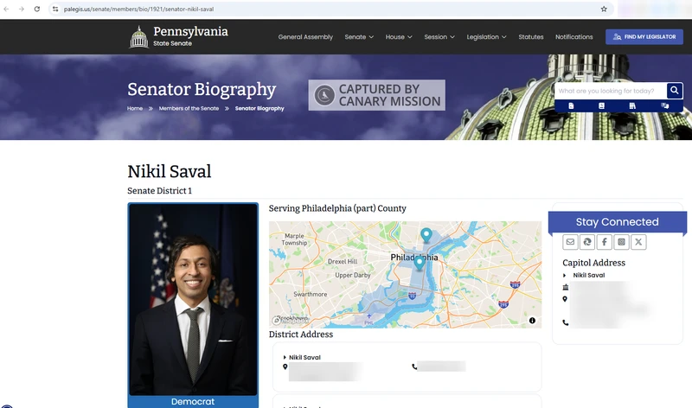The width and height of the screenshot is (692, 408).
Task: Expand the Senate dropdown menu
Action: click(359, 37)
